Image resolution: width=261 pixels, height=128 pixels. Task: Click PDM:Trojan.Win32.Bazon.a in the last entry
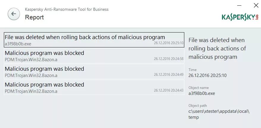tap(31, 91)
